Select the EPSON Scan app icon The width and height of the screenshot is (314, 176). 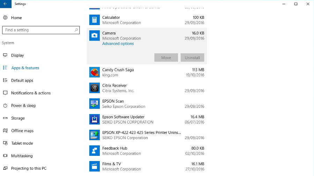95,104
